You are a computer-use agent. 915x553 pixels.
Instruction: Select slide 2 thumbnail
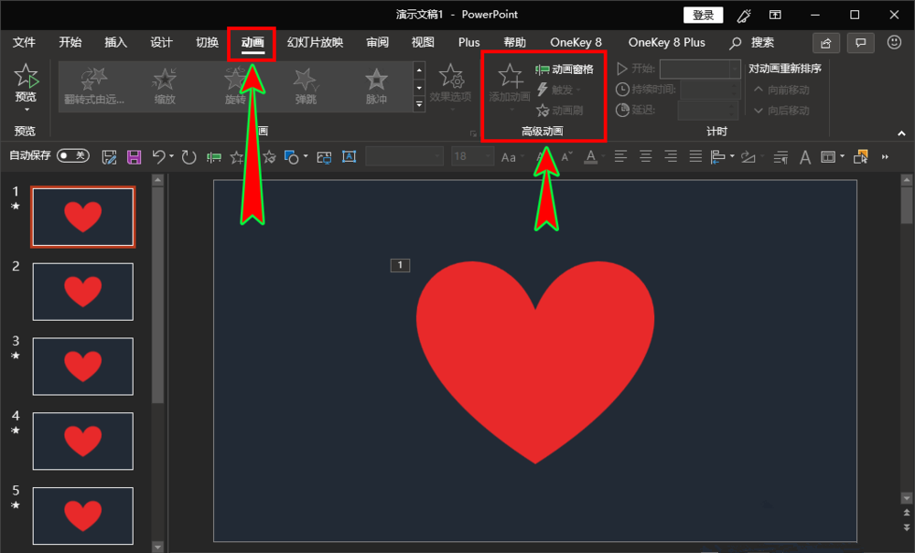click(x=83, y=292)
